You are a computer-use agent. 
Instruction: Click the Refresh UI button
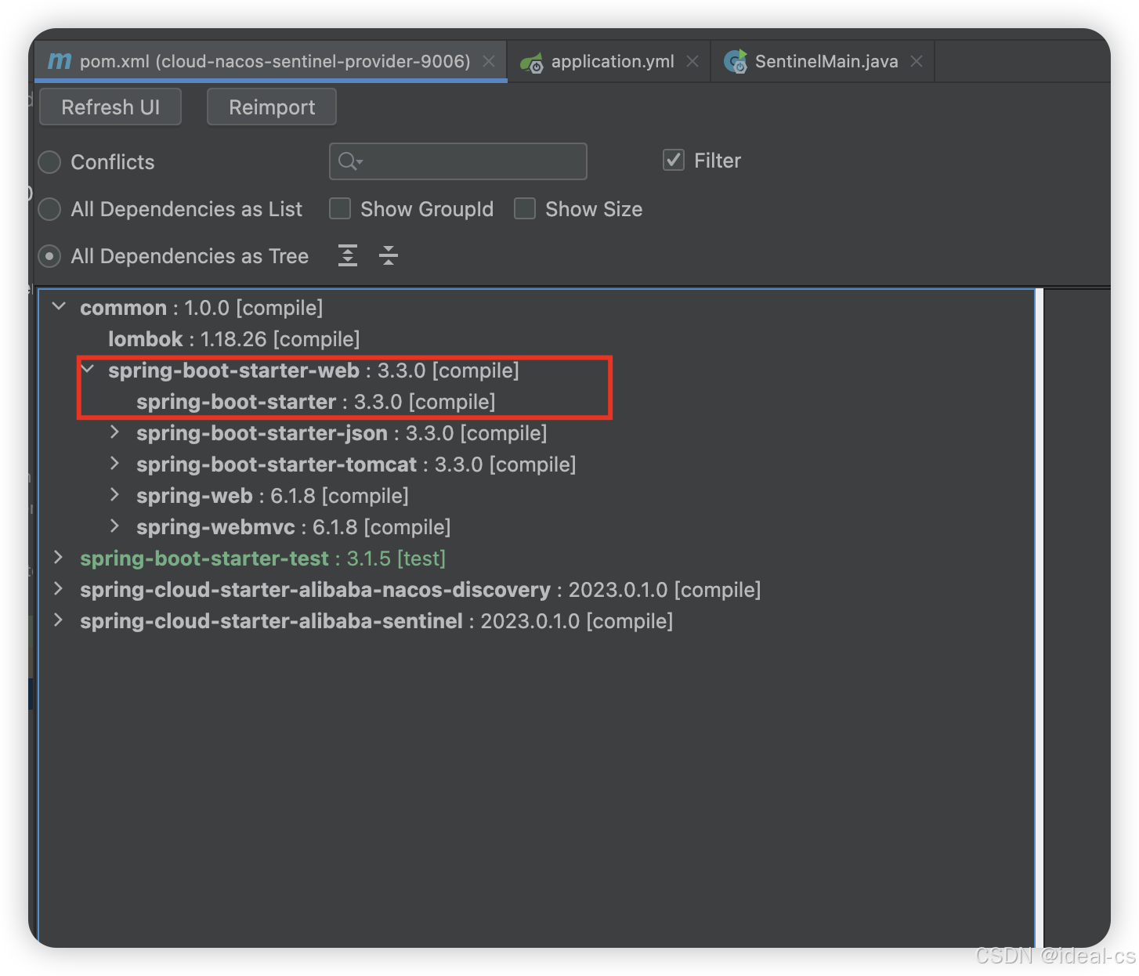(x=110, y=107)
